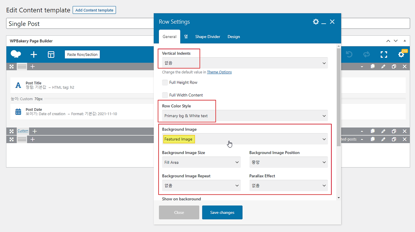Viewport: 415px width, 232px height.
Task: Open the Vertical Indents dropdown
Action: [x=245, y=63]
